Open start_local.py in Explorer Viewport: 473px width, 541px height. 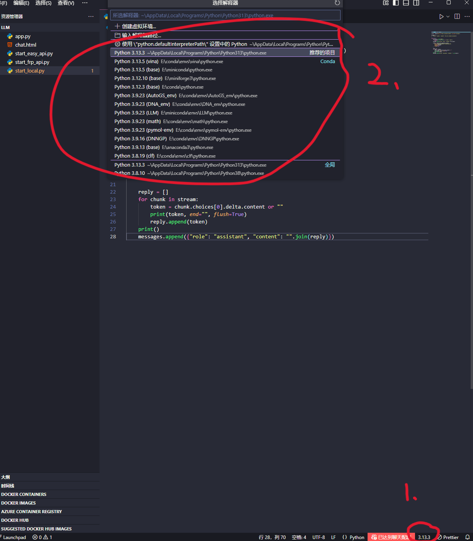click(50, 71)
